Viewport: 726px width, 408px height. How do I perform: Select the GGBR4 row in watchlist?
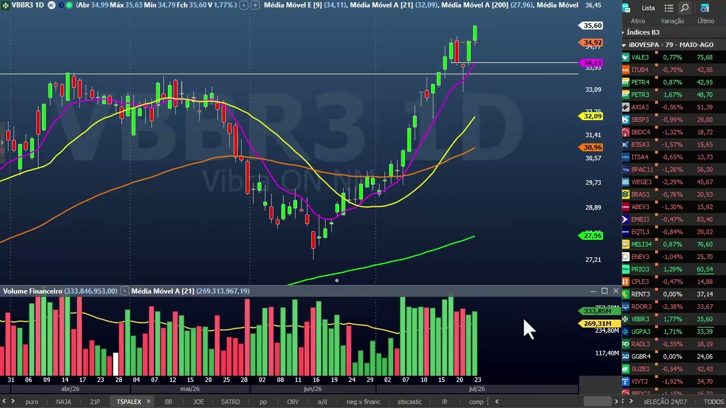pos(674,356)
